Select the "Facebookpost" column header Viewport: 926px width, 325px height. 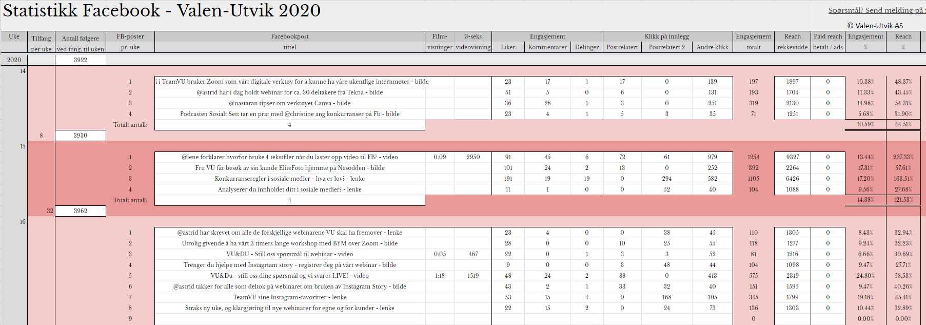click(x=289, y=36)
